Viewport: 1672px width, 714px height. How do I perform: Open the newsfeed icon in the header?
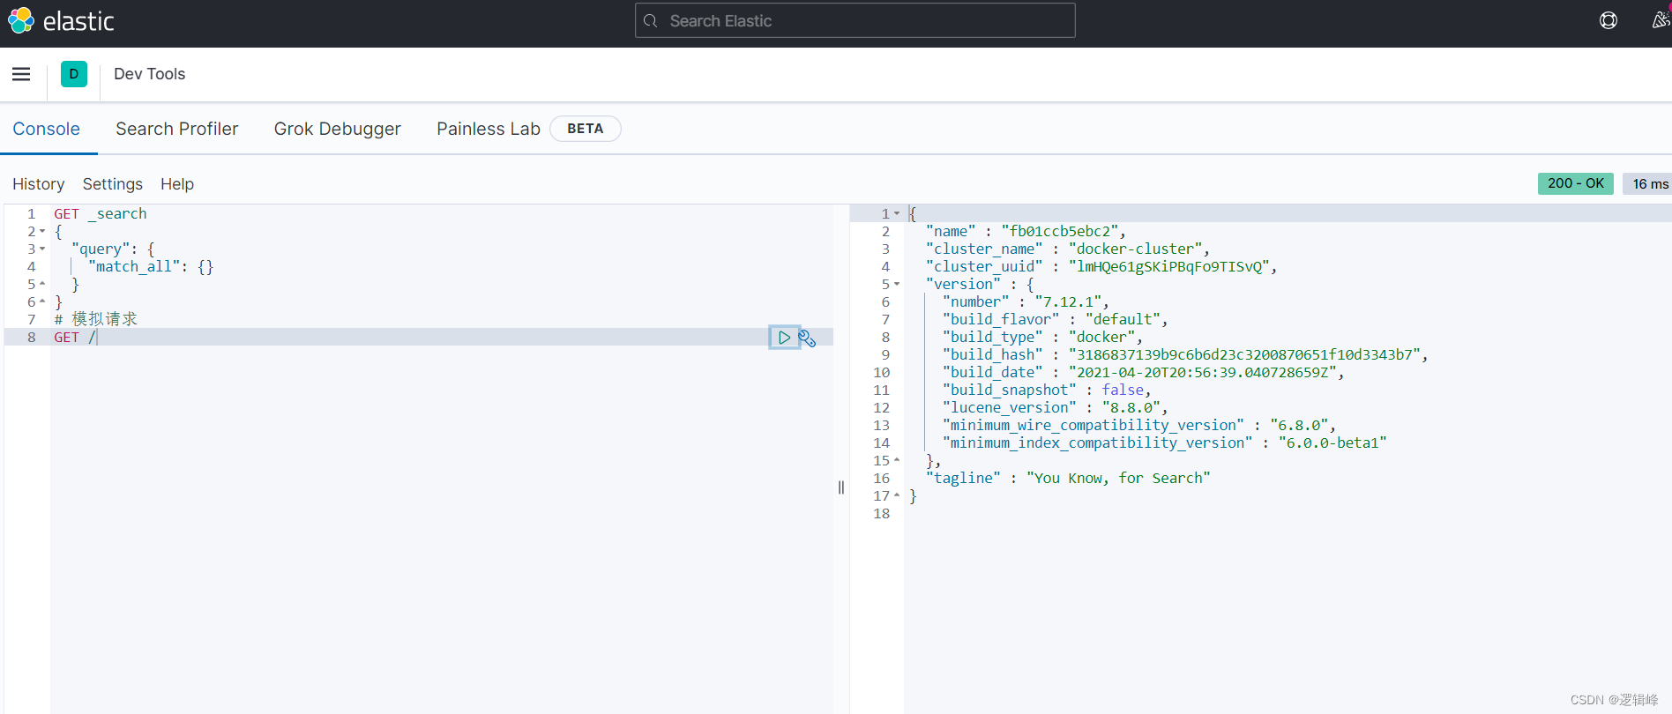click(1660, 20)
